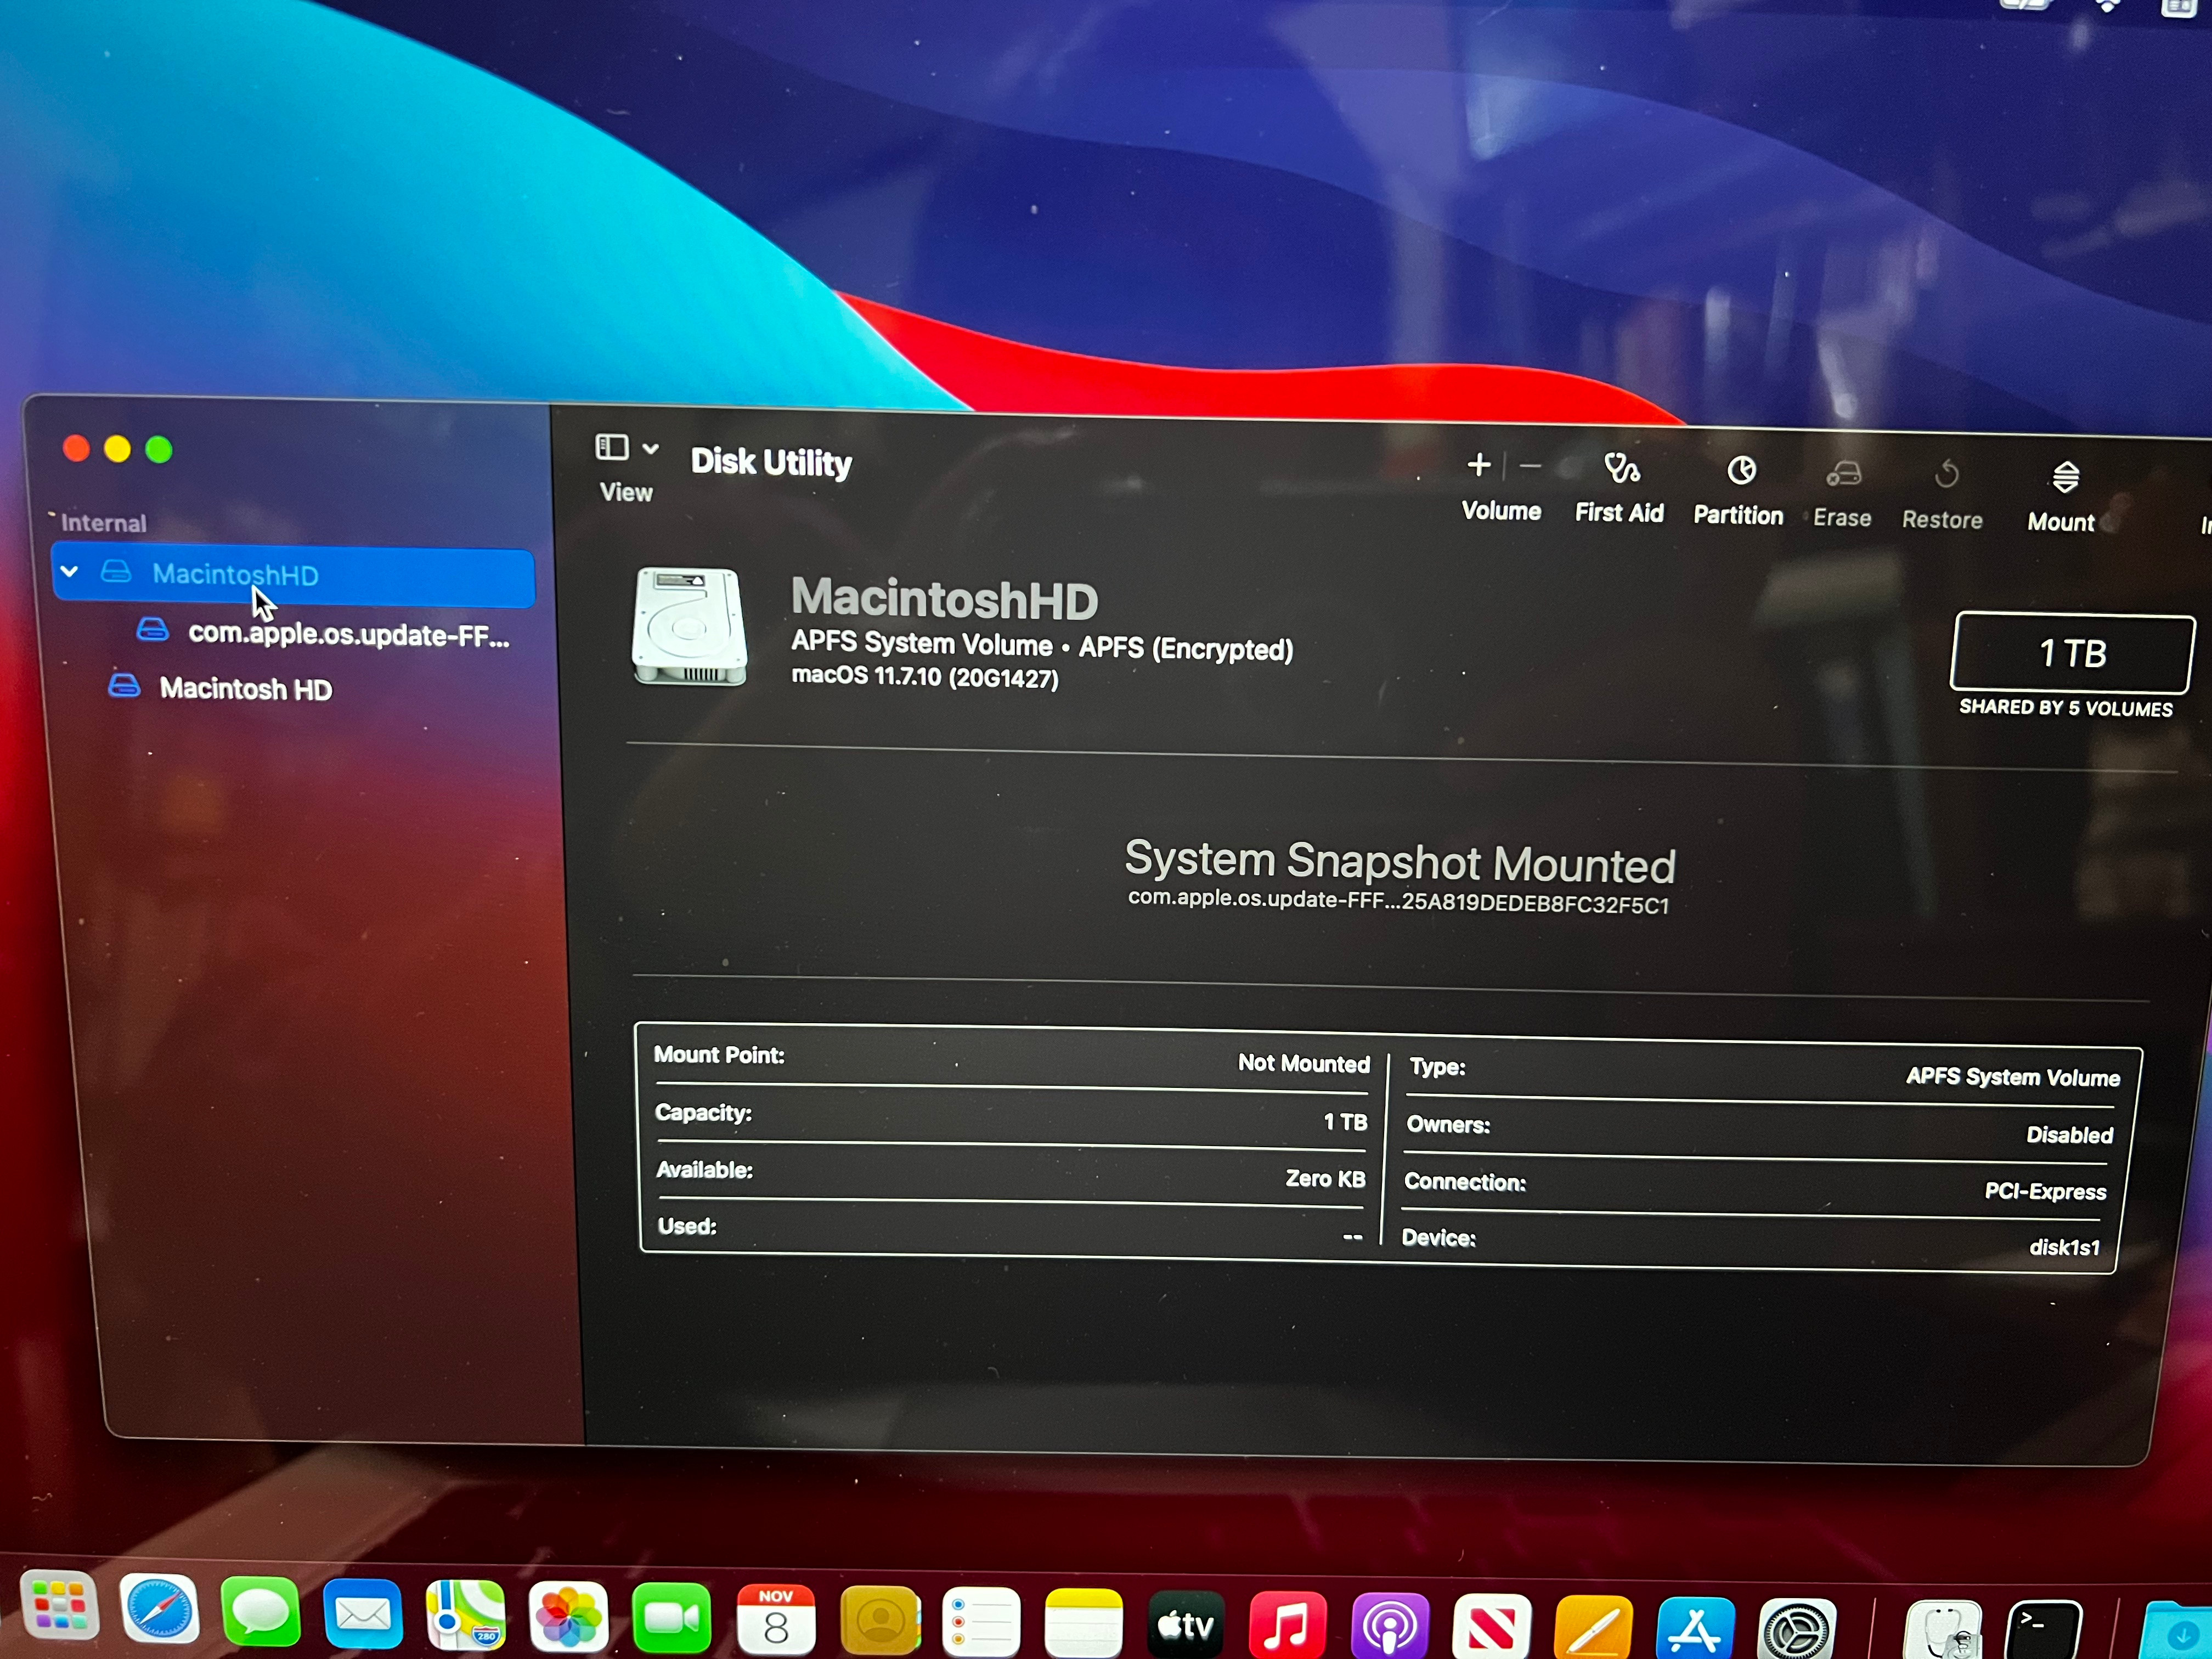Open Notes from the Dock
This screenshot has height=1659, width=2212.
tap(1083, 1623)
